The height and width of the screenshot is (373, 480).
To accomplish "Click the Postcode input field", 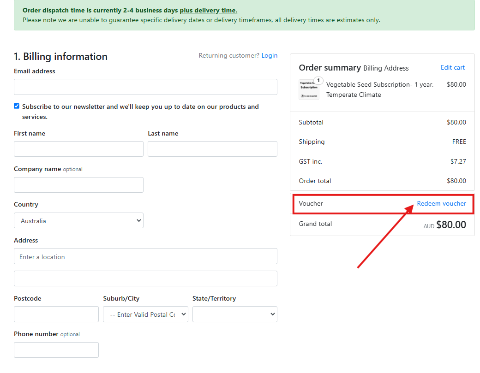I will (x=56, y=314).
